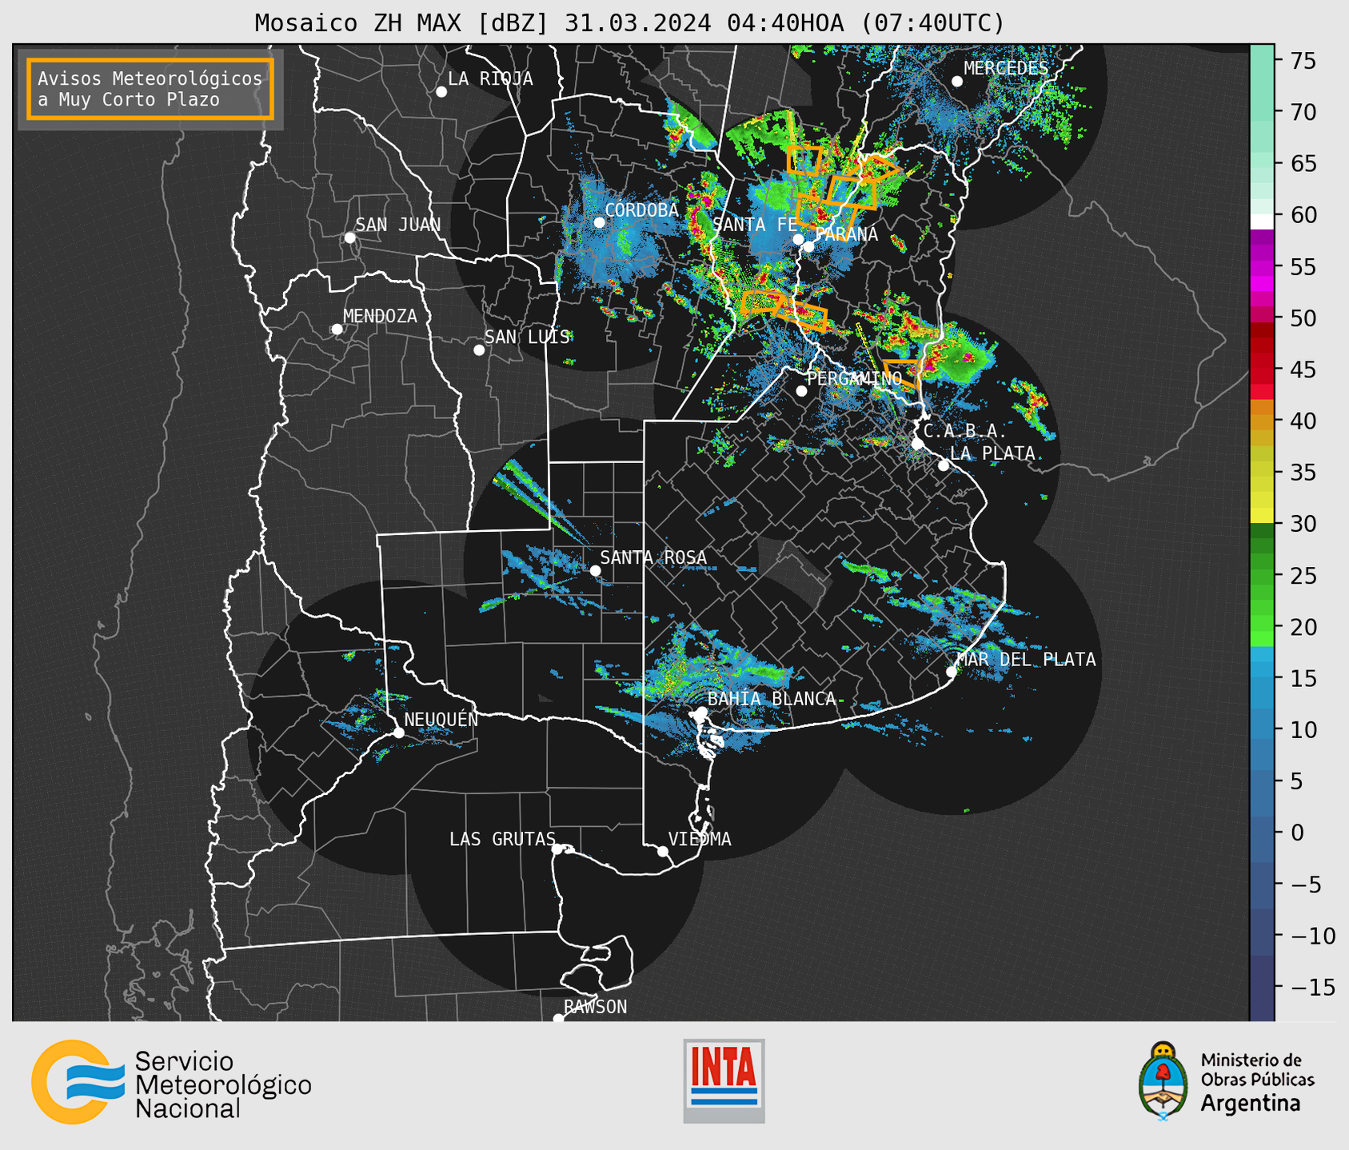Click the colorbar tick label 60
Screen dimensions: 1349x1150
coord(1304,215)
